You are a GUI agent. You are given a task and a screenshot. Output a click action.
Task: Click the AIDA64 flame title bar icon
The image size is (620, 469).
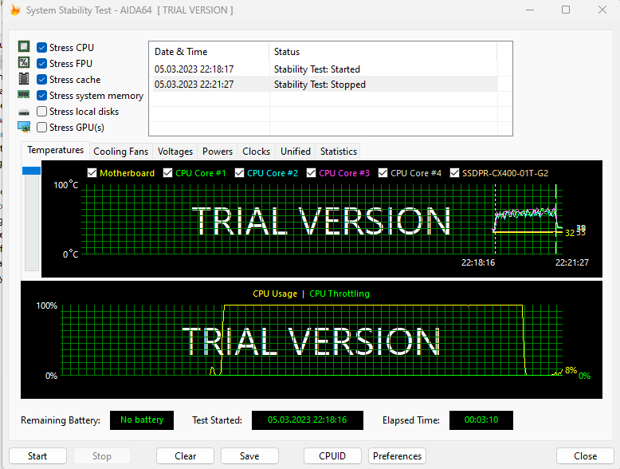pyautogui.click(x=15, y=10)
